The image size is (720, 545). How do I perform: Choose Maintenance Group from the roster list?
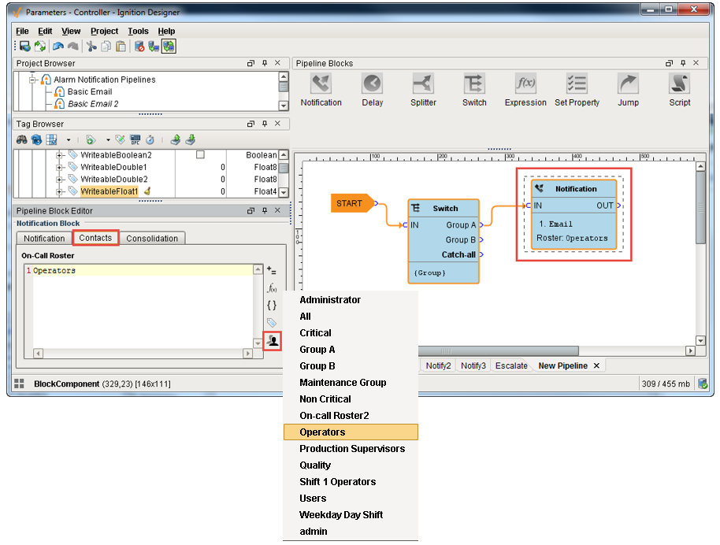click(x=351, y=383)
